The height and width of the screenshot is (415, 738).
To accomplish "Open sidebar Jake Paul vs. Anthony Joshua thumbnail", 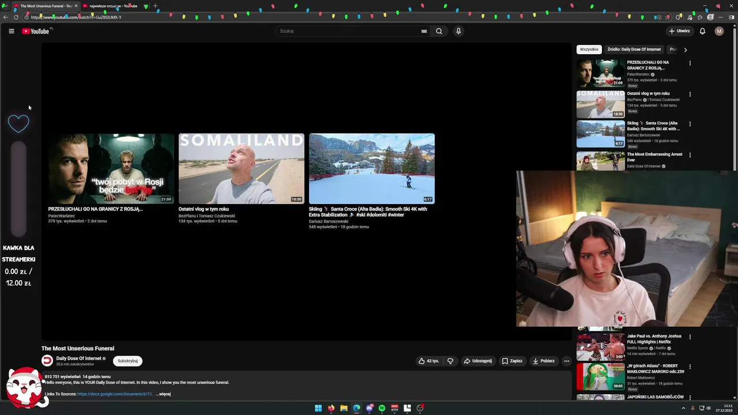I will [600, 346].
